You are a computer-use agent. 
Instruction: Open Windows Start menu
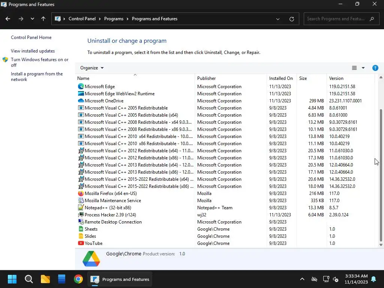click(x=12, y=279)
